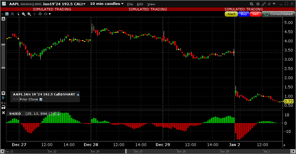Click the 0.72 current price label
The width and height of the screenshot is (296, 154).
(x=289, y=102)
